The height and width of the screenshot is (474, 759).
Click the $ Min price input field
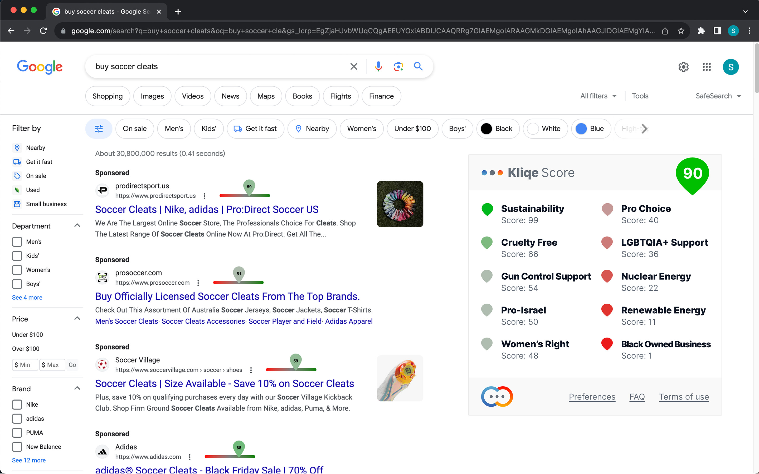coord(25,365)
